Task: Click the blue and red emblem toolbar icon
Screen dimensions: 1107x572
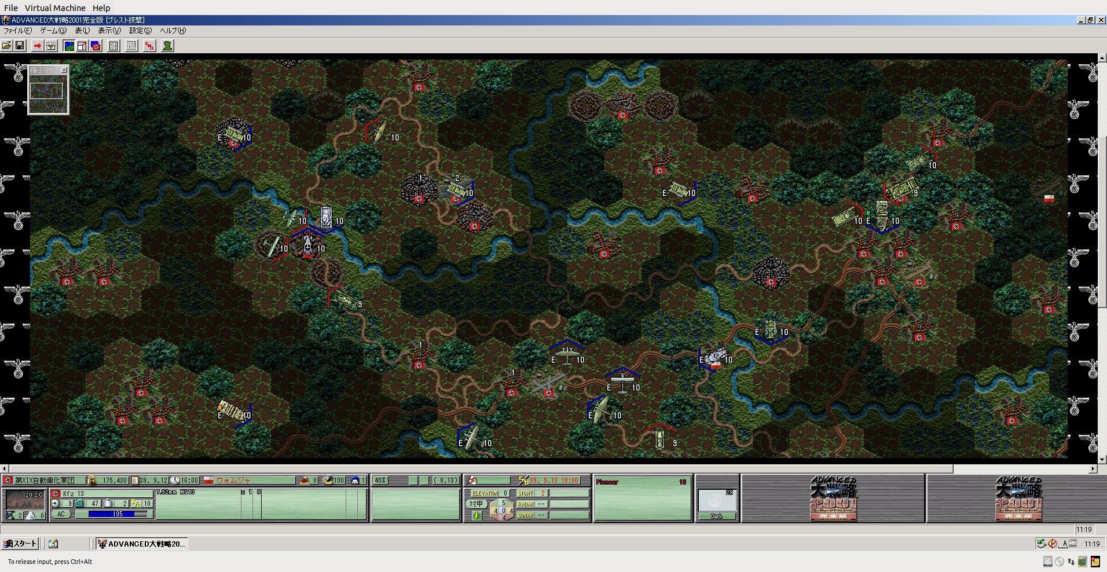Action: coord(96,46)
